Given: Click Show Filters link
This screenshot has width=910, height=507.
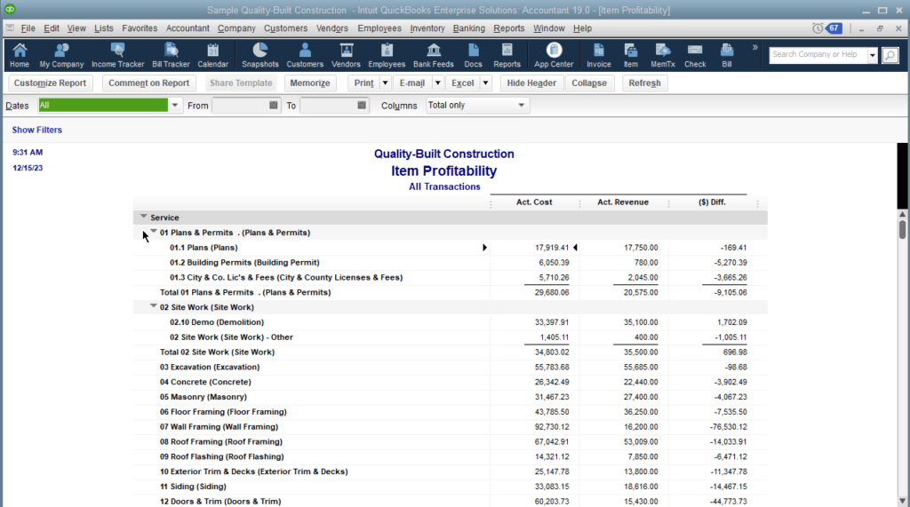Looking at the screenshot, I should (36, 130).
